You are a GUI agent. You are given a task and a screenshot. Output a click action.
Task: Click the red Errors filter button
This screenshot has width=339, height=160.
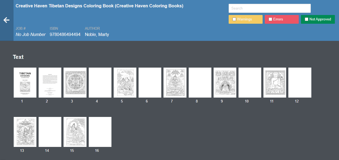coord(281,19)
